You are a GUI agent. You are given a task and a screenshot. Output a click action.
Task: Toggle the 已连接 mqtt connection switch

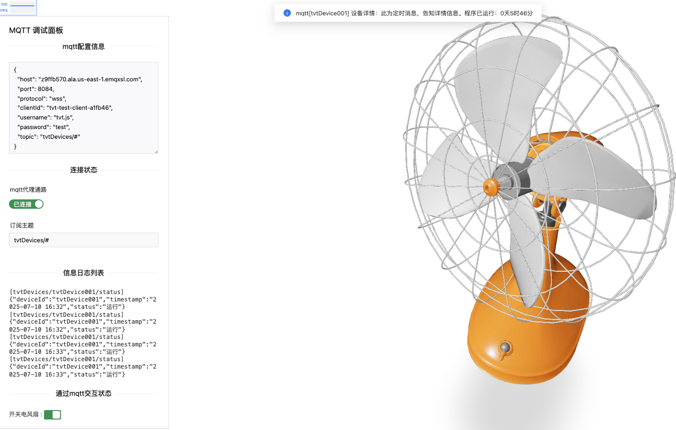tap(26, 204)
